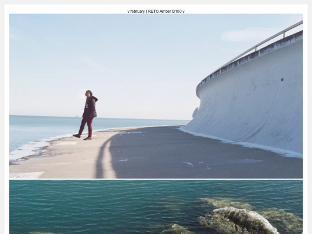Open the teal water and rocks photo
The width and height of the screenshot is (312, 234).
click(x=156, y=207)
